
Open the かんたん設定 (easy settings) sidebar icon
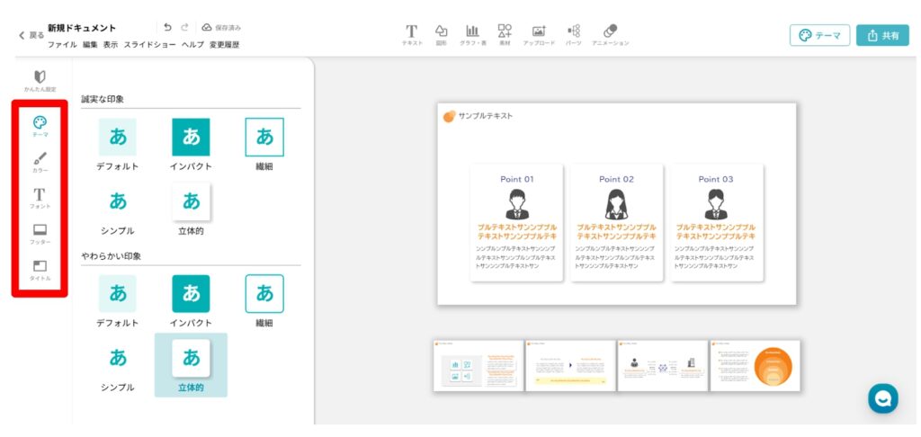pyautogui.click(x=40, y=80)
